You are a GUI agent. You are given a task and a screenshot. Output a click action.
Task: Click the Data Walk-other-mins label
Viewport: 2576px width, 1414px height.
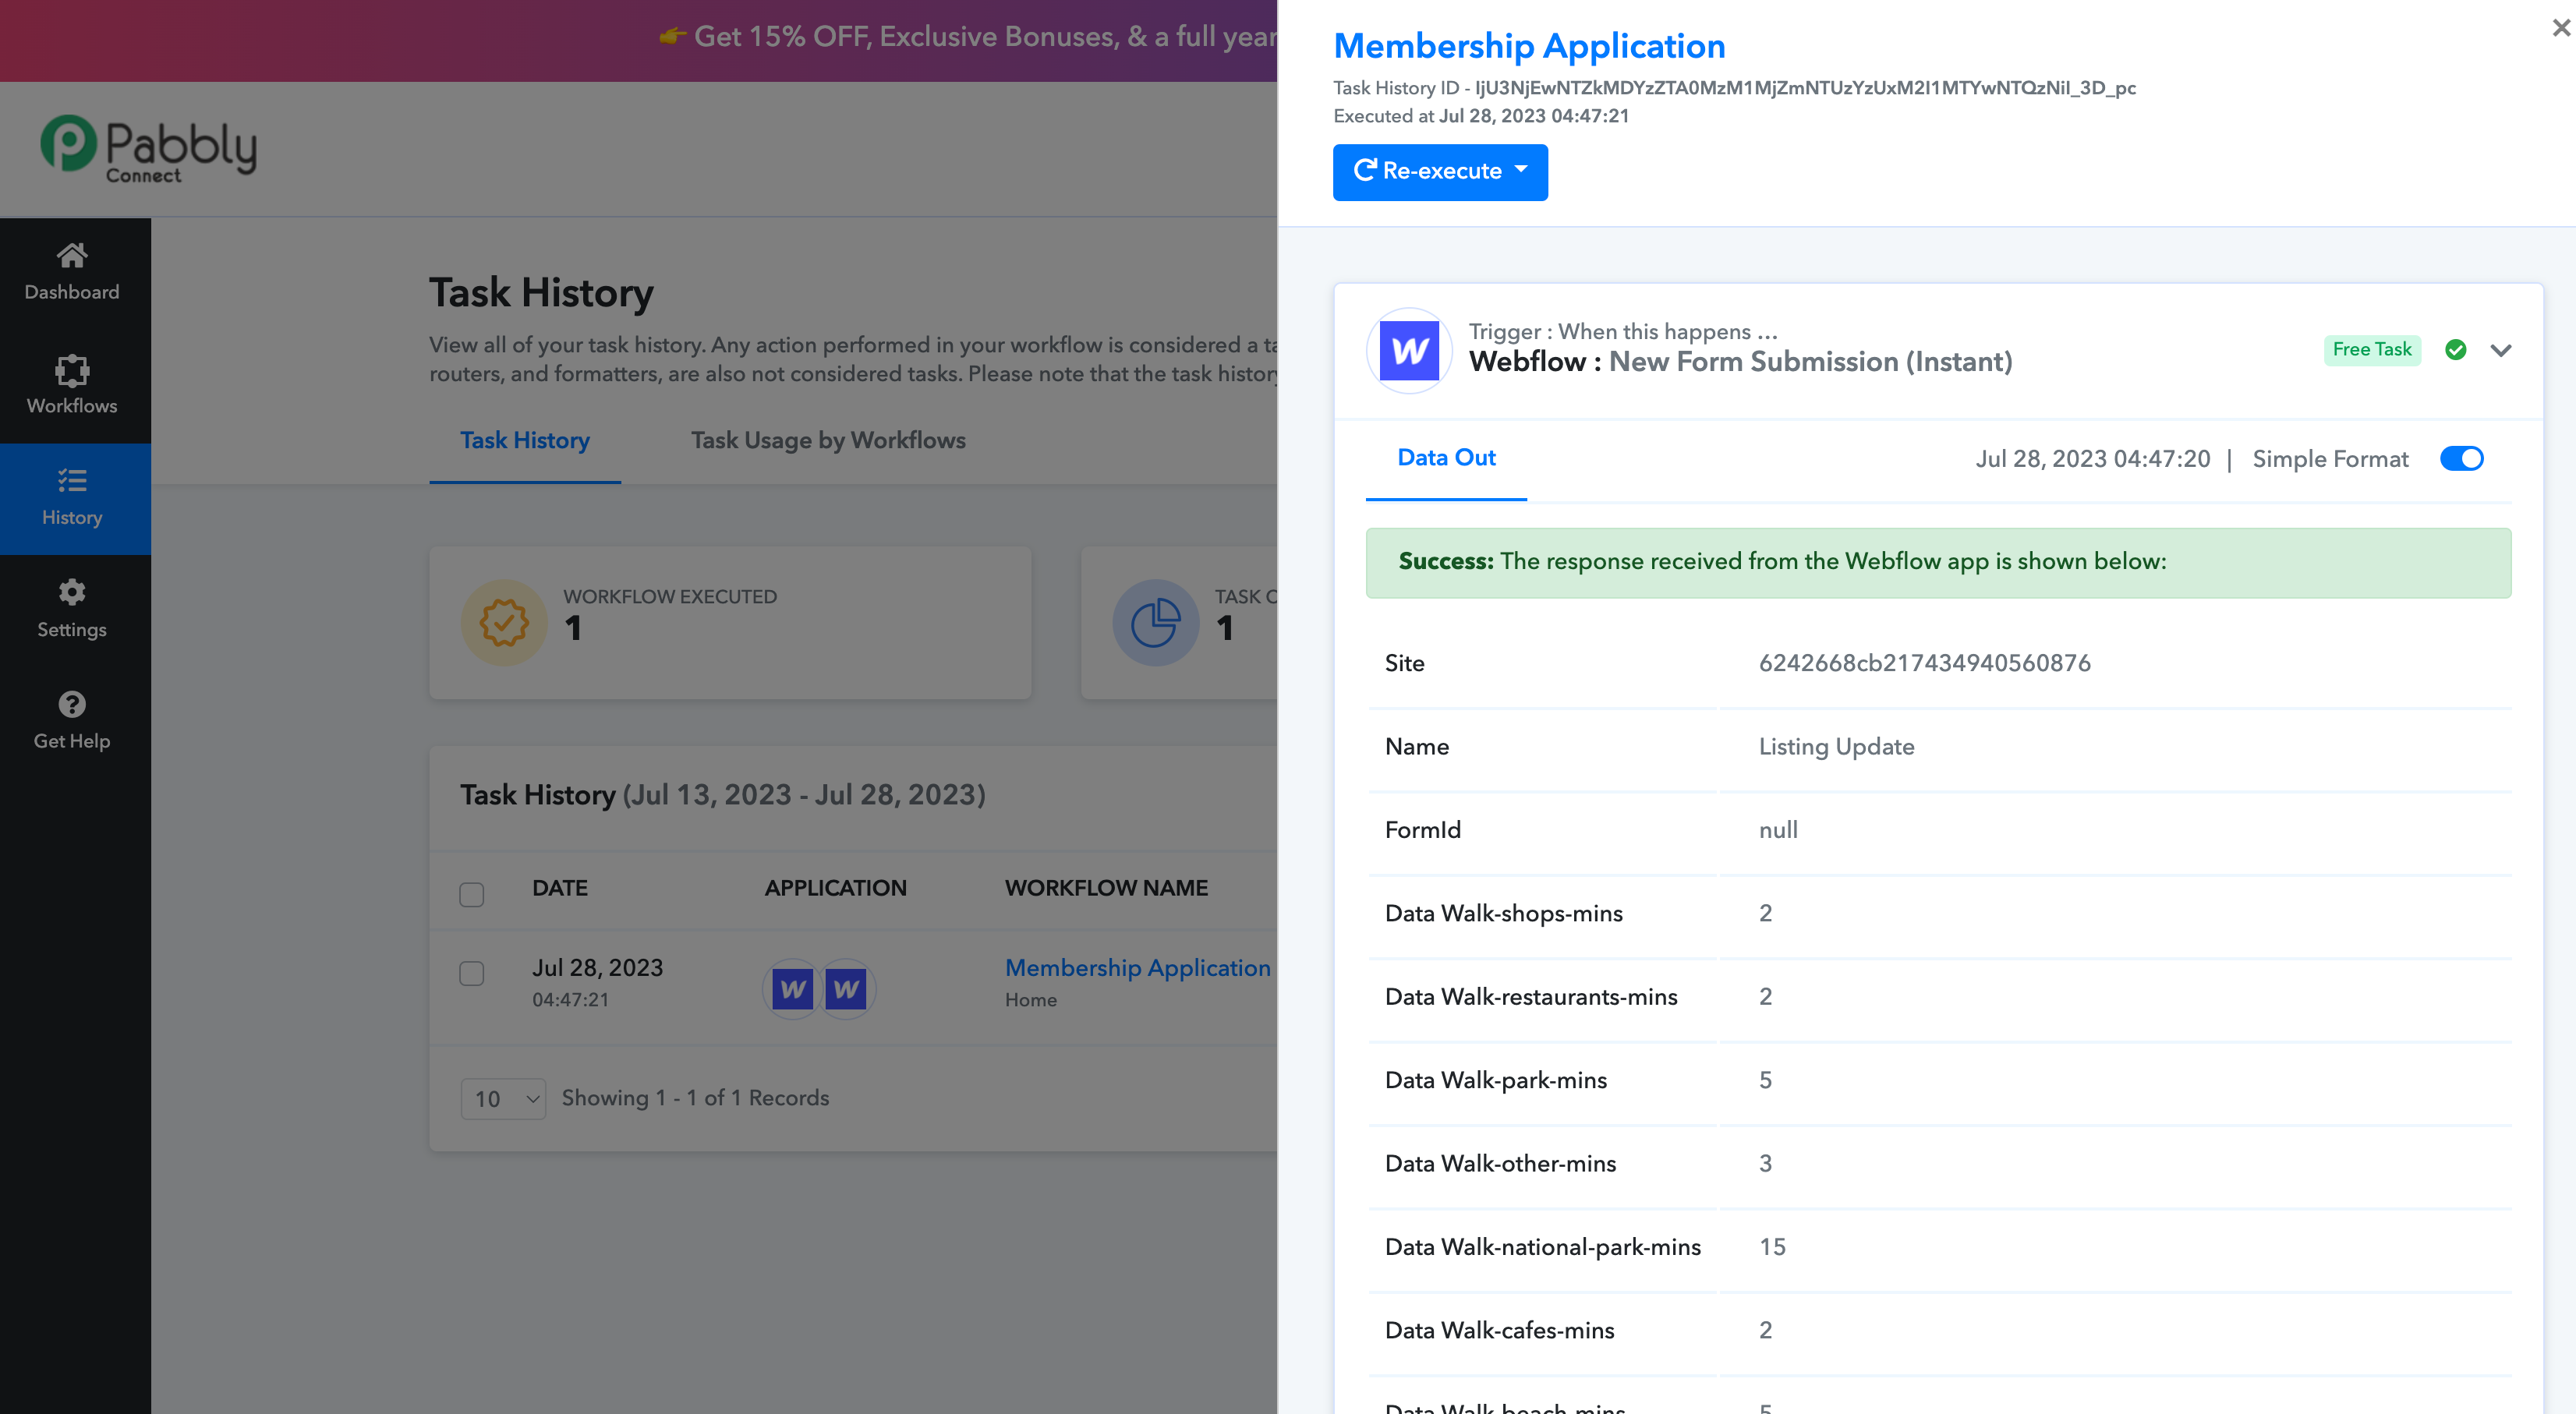click(x=1501, y=1164)
